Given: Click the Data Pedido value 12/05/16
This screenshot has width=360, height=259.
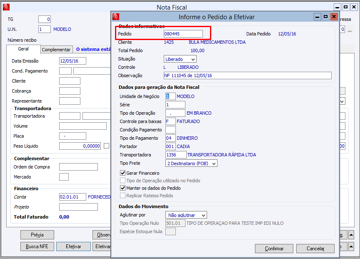Looking at the screenshot, I should pyautogui.click(x=287, y=34).
